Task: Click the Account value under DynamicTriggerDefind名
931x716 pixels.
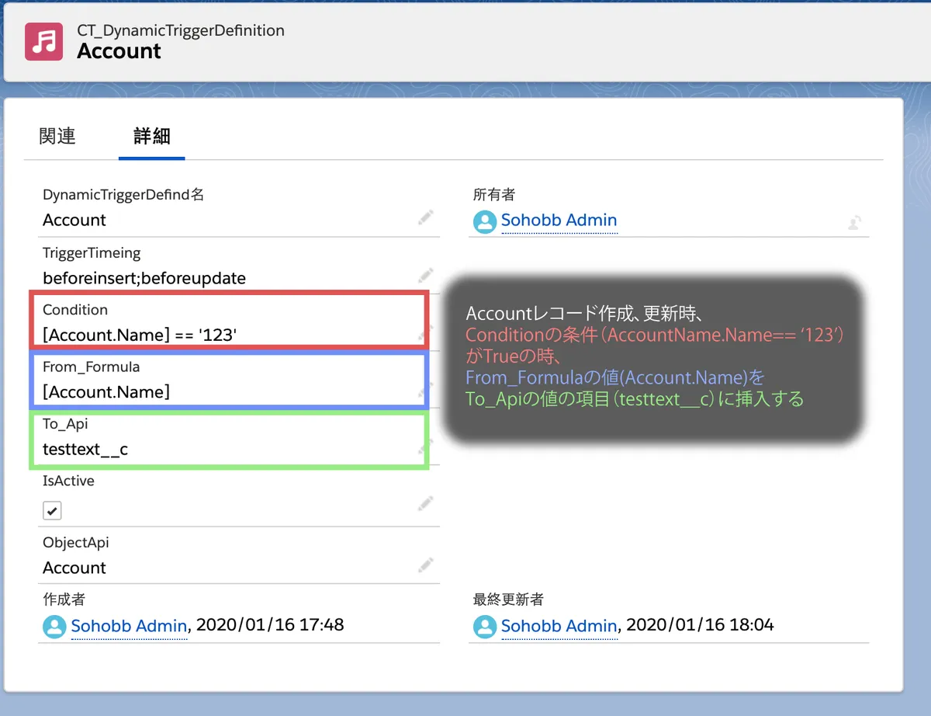Action: [x=74, y=220]
